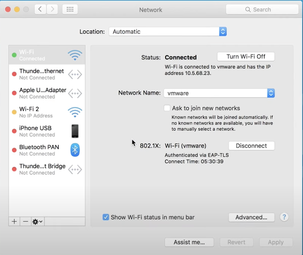
Task: Add a new network service with plus
Action: click(14, 221)
